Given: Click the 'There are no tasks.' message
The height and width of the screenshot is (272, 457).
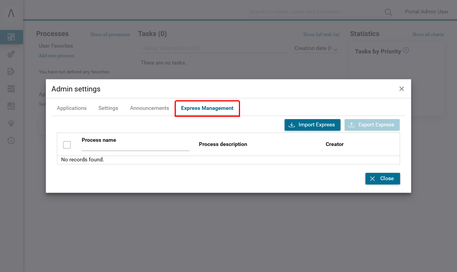Looking at the screenshot, I should coord(163,63).
